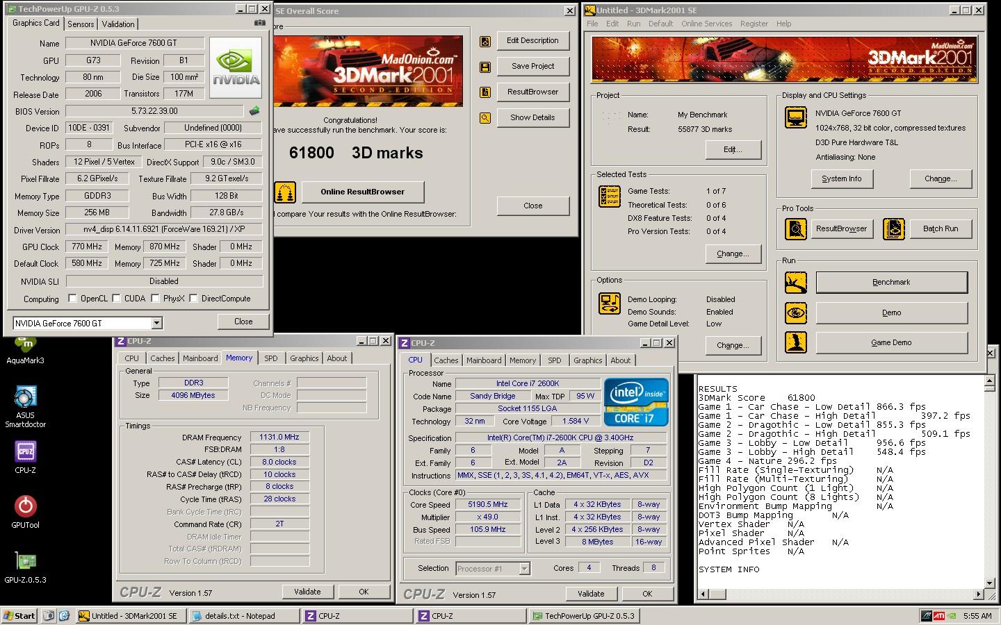Click the Core Voltage 1.584 V value

pos(576,422)
